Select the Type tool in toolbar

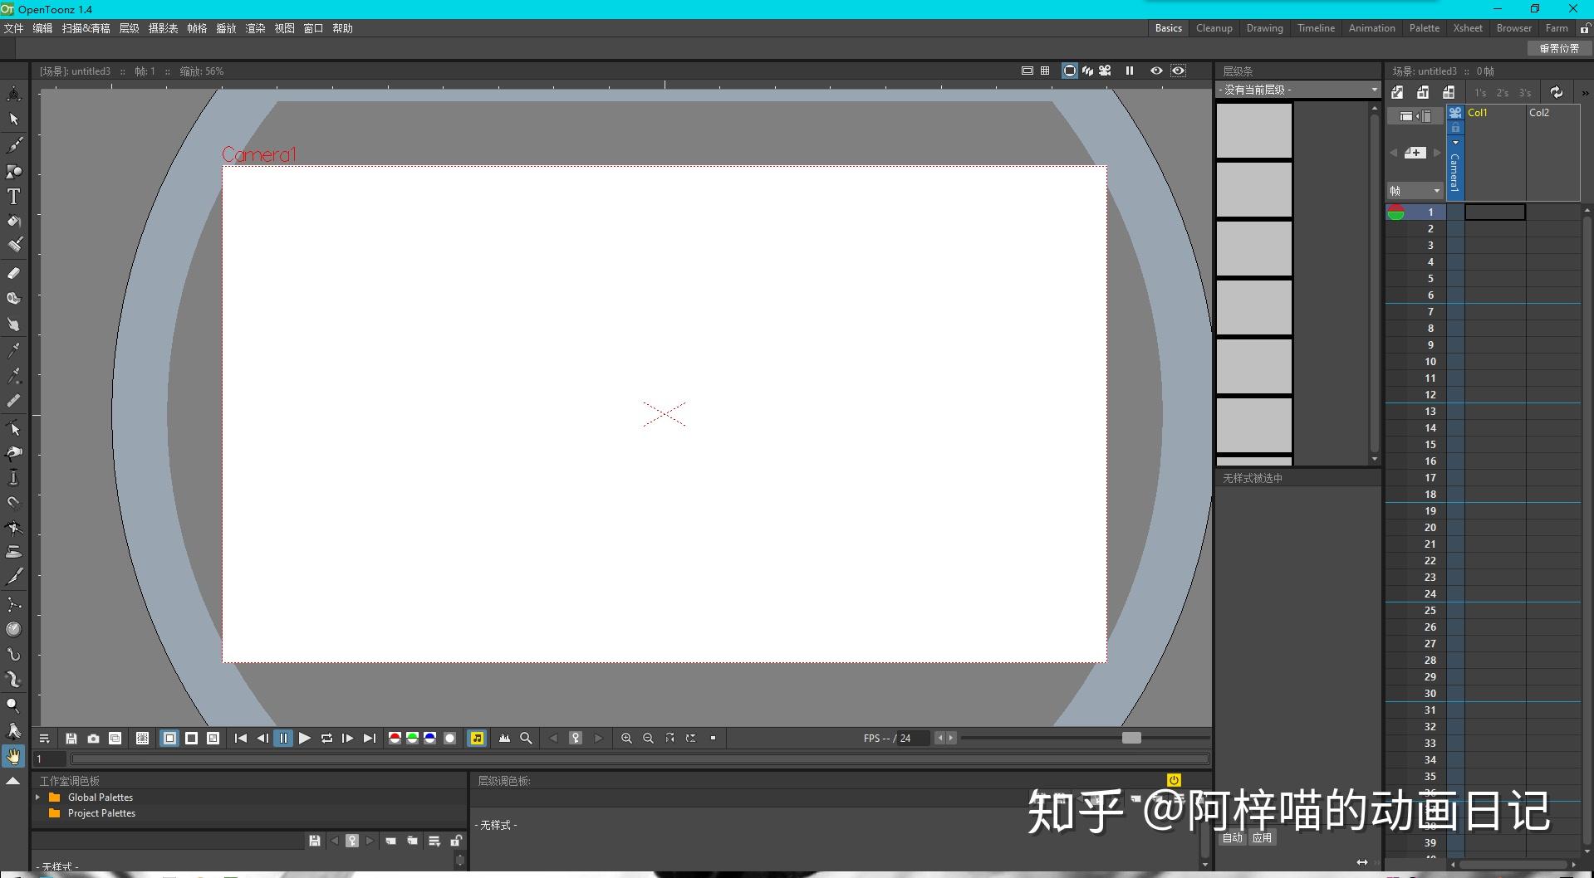(x=13, y=197)
